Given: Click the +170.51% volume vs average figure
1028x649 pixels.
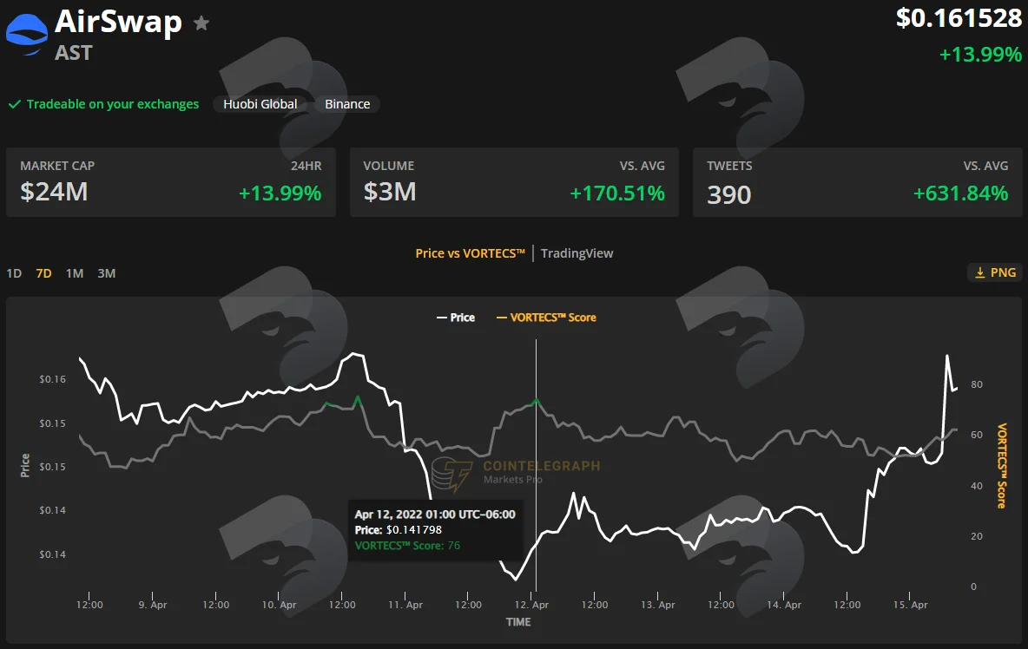Looking at the screenshot, I should [x=617, y=193].
